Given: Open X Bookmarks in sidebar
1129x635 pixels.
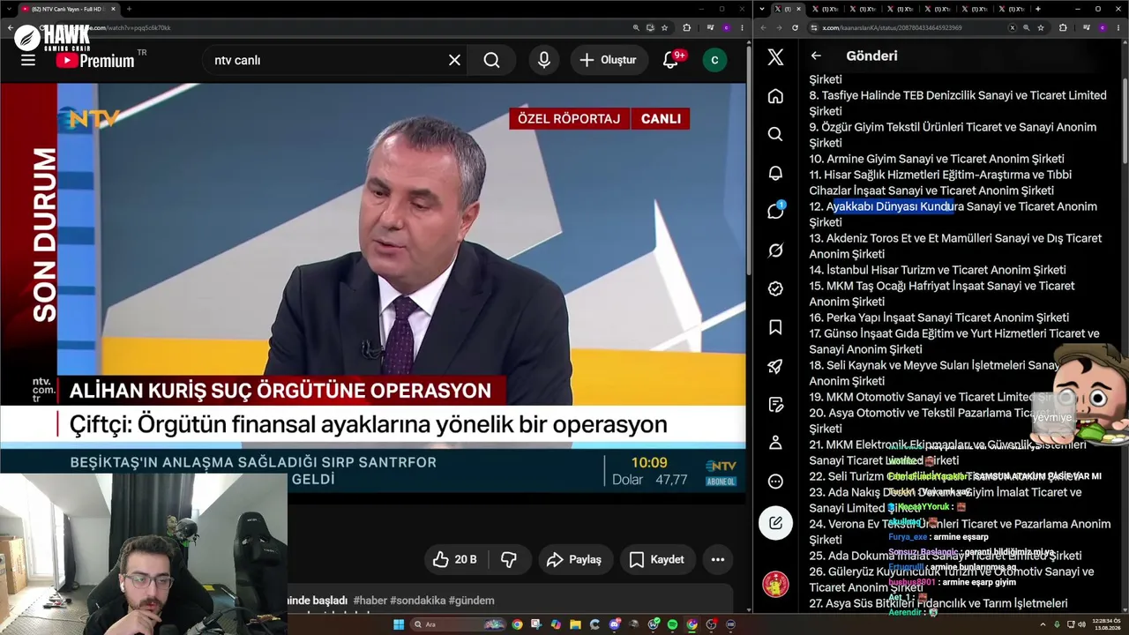Looking at the screenshot, I should pos(775,327).
